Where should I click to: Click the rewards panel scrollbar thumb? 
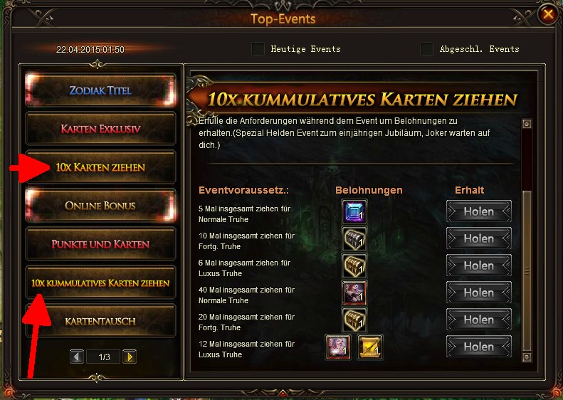tap(527, 270)
